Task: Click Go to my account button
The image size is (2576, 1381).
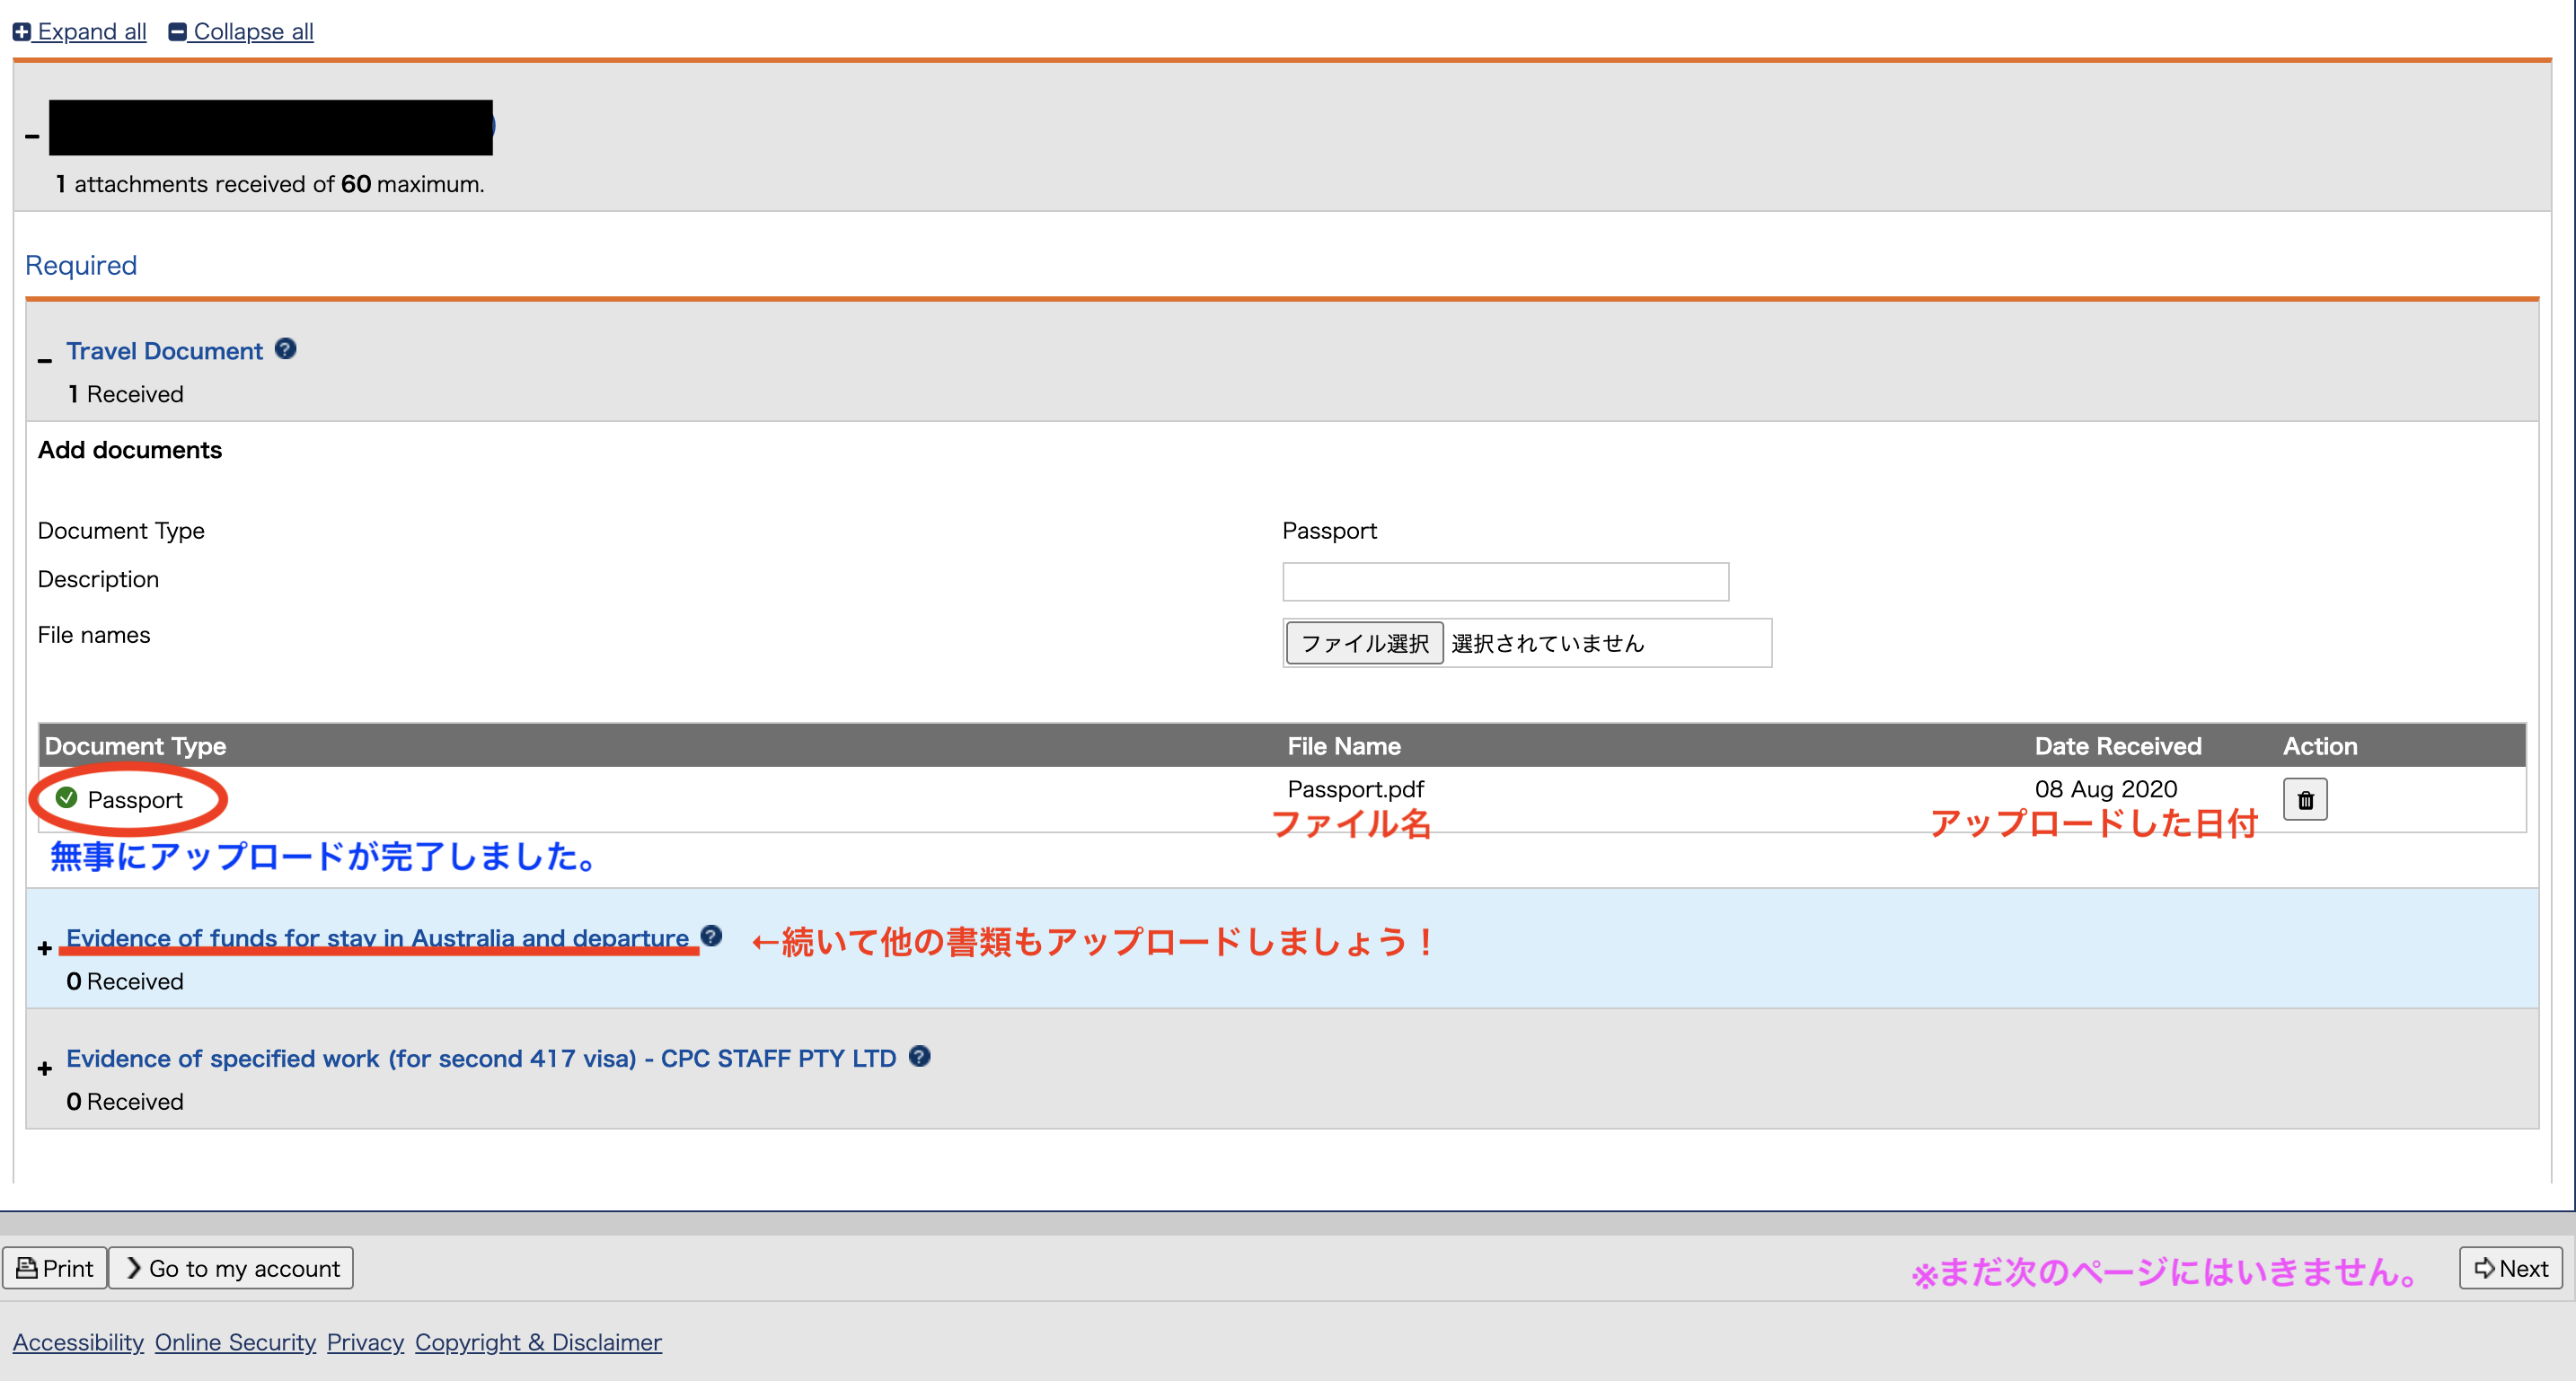Action: pos(231,1268)
